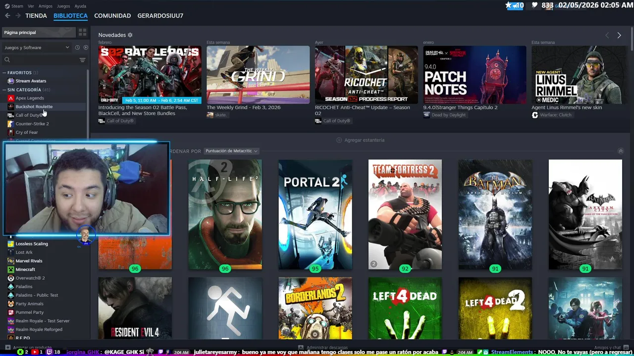Open advanced filter options icon
Image resolution: width=634 pixels, height=356 pixels.
click(82, 60)
